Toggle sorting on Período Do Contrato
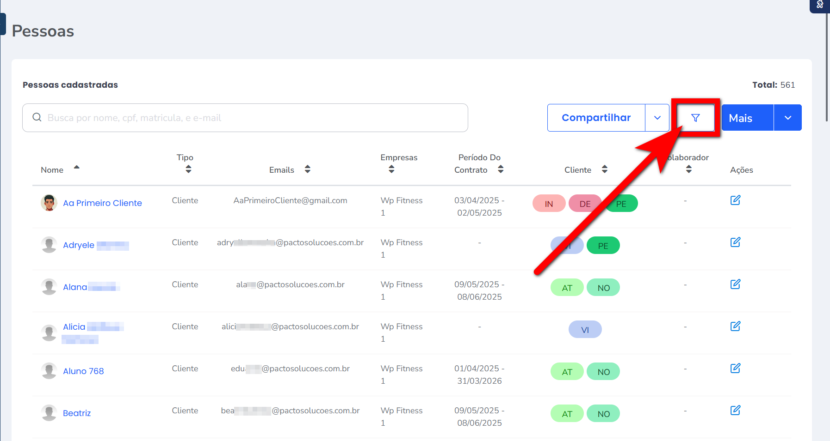This screenshot has width=830, height=441. point(501,169)
